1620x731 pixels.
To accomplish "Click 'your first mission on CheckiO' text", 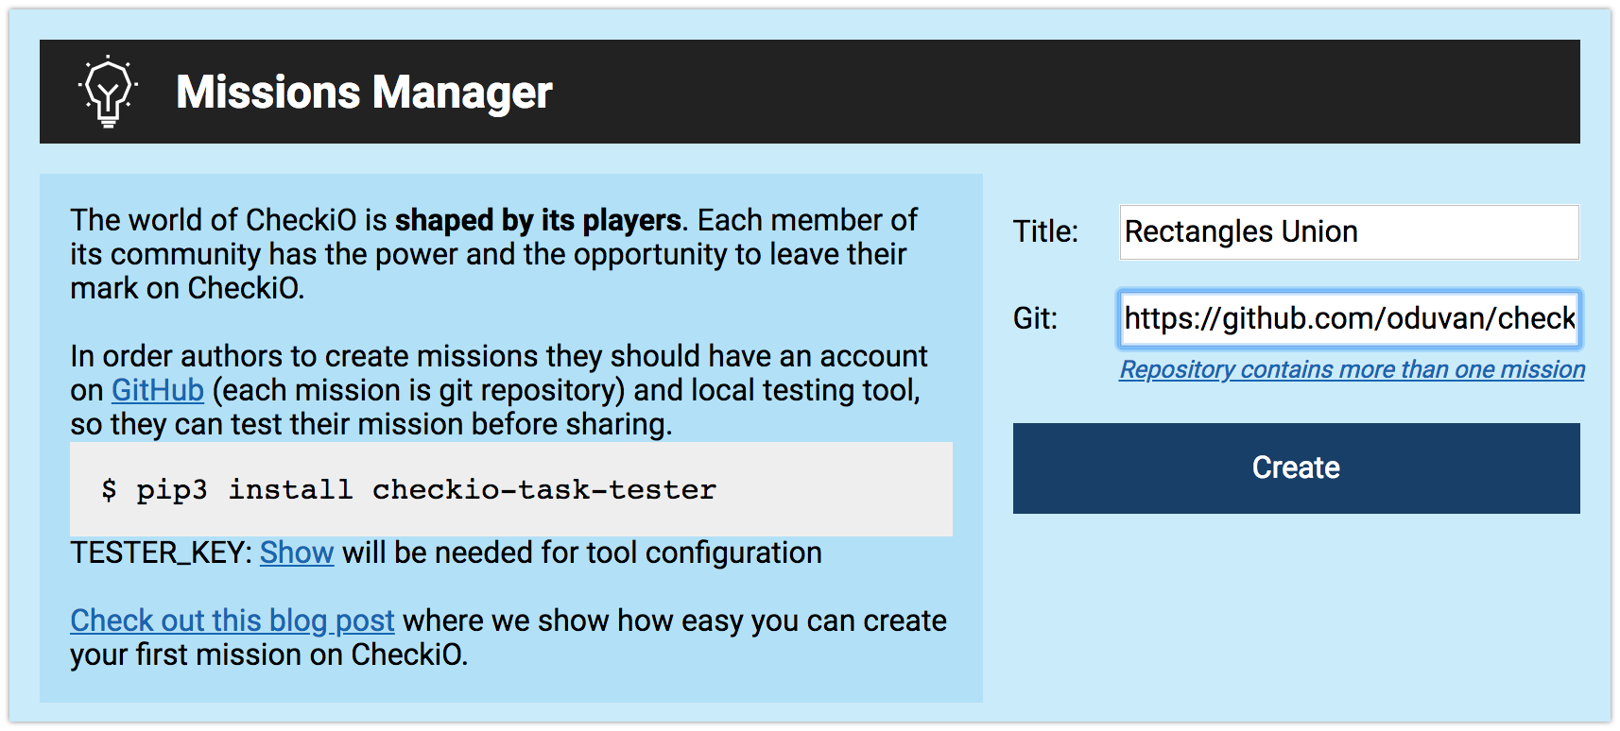I will coord(269,654).
